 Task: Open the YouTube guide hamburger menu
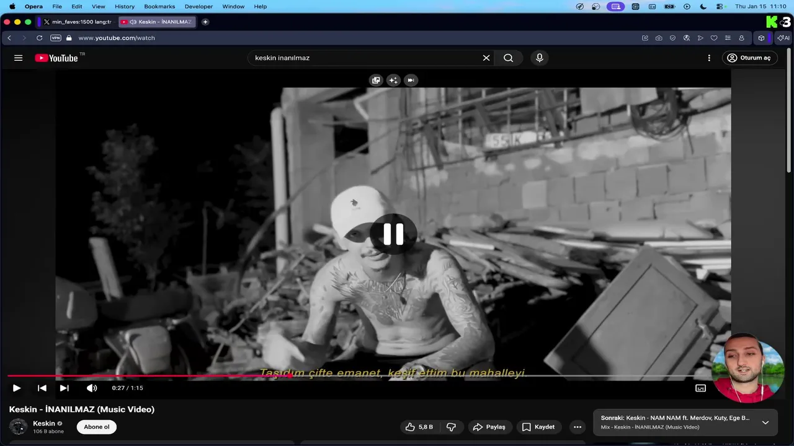pos(19,58)
